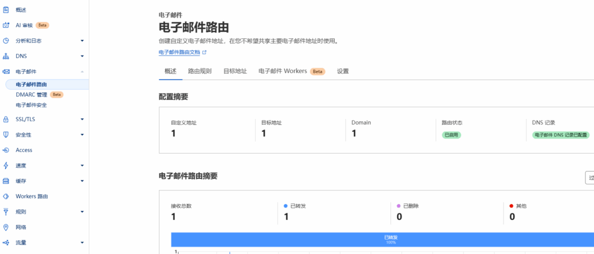Screen dimensions: 594x254
Task: Expand the 分析和日志 dropdown arrow
Action: point(82,41)
